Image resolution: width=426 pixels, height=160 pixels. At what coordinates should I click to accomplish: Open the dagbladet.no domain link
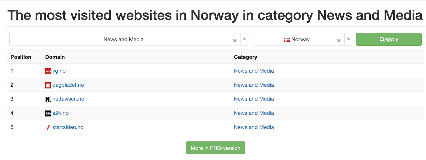point(68,85)
